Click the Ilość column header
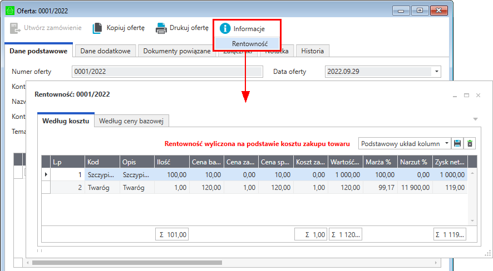Screen dimensions: 493x271 pos(172,162)
